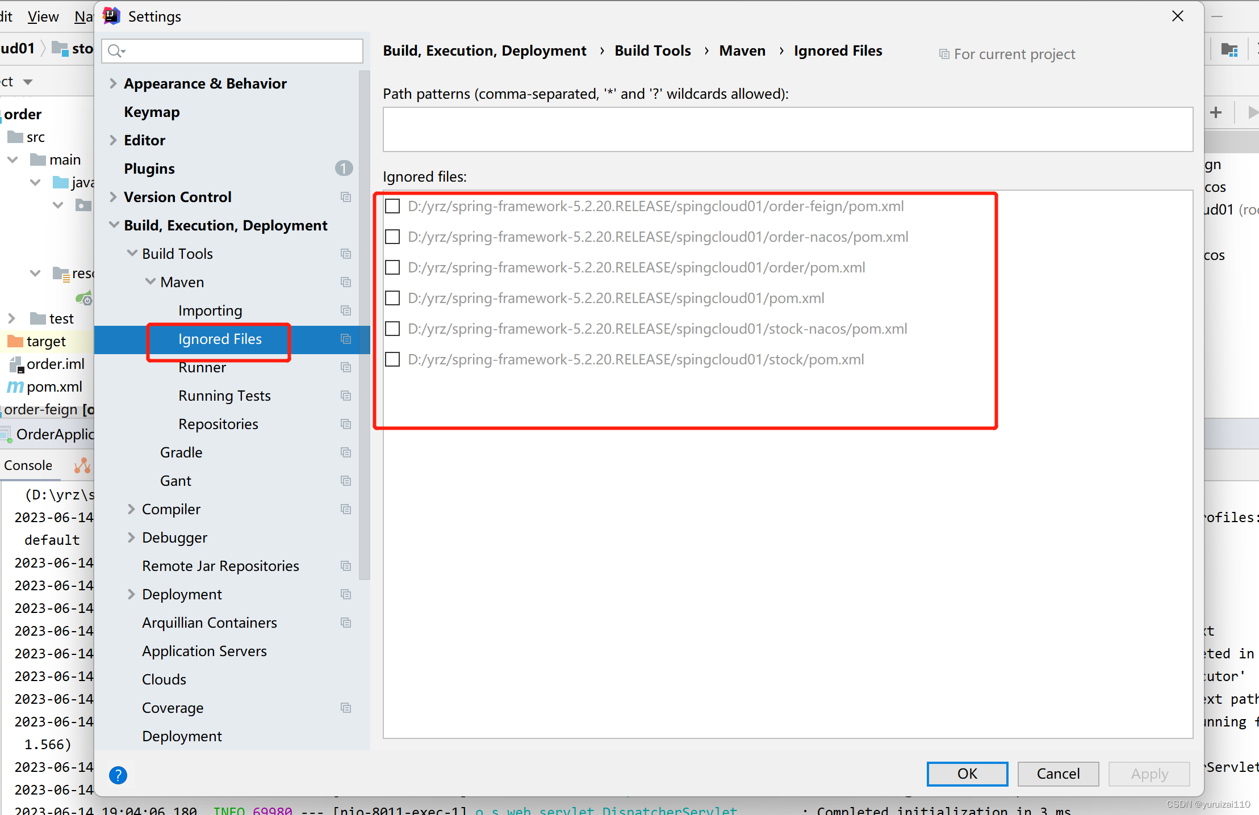The height and width of the screenshot is (815, 1259).
Task: Expand the Appearance & Behavior section
Action: [x=113, y=83]
